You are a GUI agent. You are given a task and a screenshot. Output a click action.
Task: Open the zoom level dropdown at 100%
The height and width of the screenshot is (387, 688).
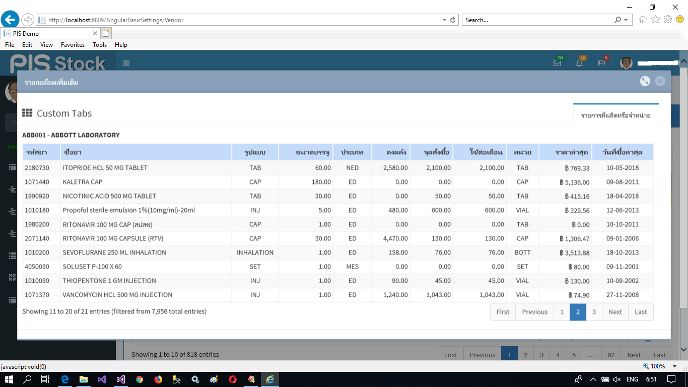[x=675, y=366]
